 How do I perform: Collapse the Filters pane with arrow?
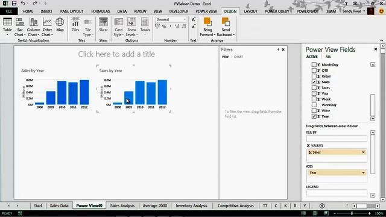point(278,49)
